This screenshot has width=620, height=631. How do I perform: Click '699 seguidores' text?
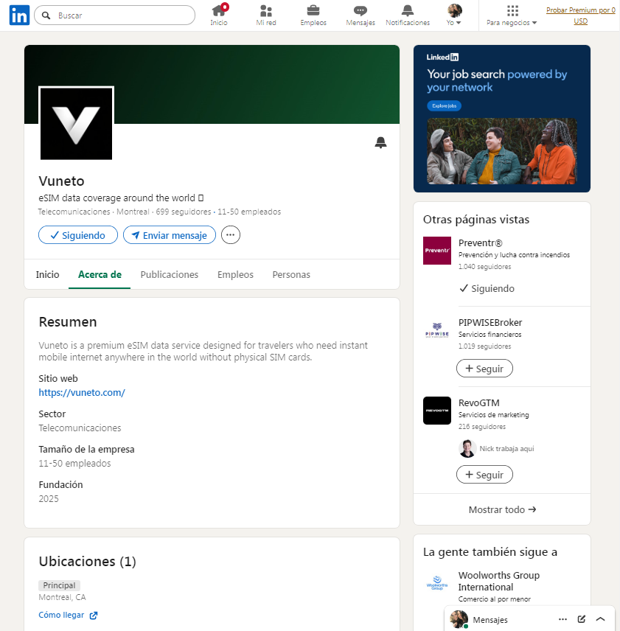click(x=184, y=212)
